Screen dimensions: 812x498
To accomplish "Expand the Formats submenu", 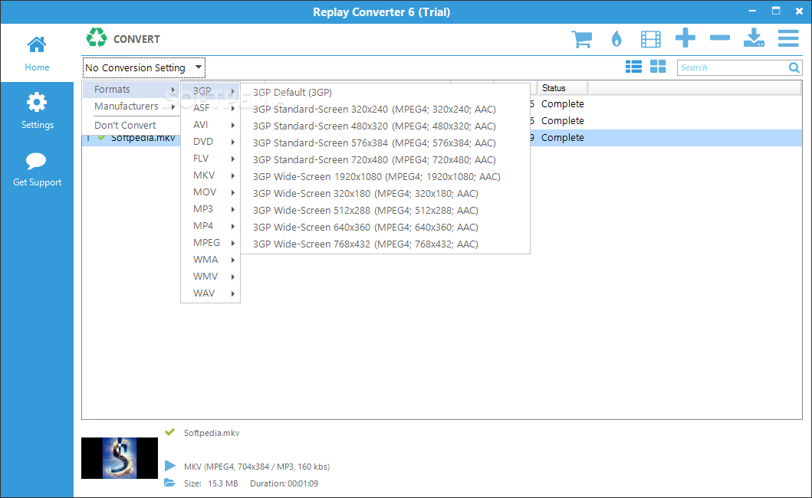I will click(x=132, y=90).
